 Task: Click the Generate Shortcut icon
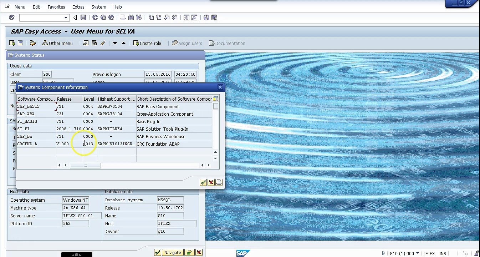pos(194,17)
